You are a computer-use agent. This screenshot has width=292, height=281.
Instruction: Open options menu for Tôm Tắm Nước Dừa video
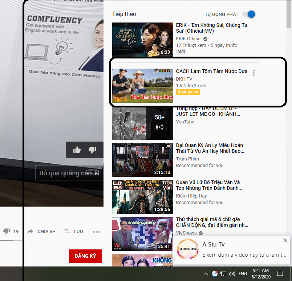254,73
